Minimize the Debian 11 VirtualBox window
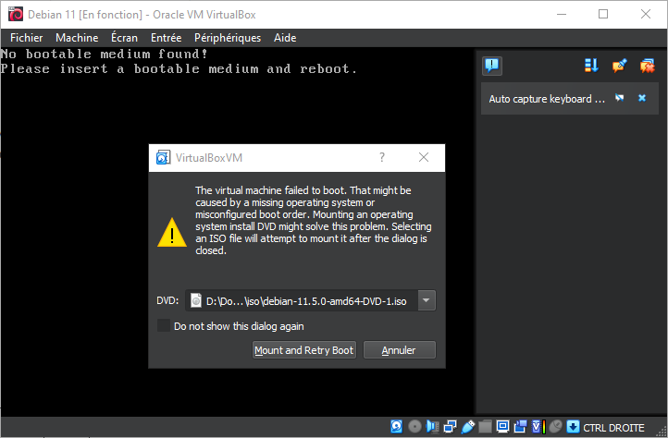The image size is (668, 438). click(562, 14)
